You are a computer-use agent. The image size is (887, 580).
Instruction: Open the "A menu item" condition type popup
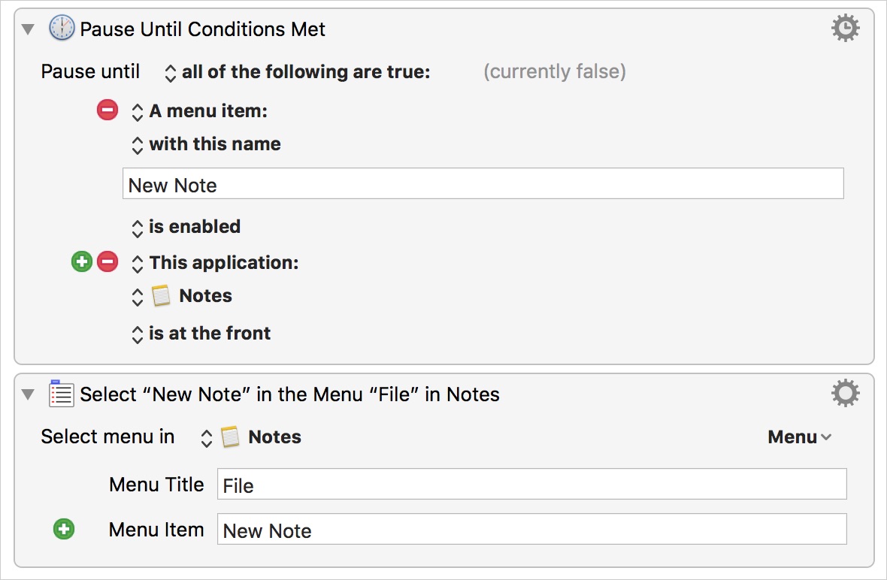point(138,112)
